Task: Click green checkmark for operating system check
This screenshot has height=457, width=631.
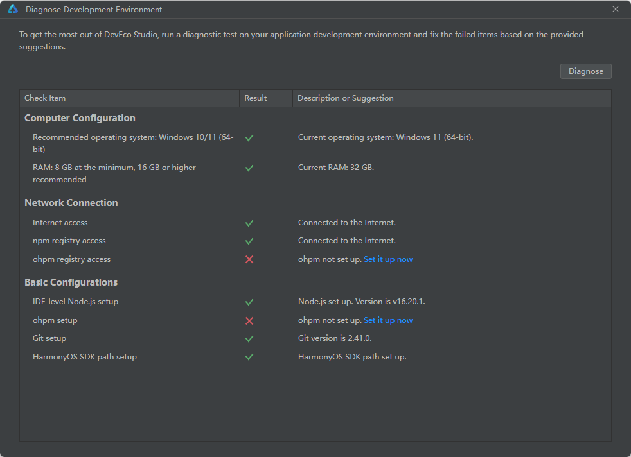Action: pos(249,138)
